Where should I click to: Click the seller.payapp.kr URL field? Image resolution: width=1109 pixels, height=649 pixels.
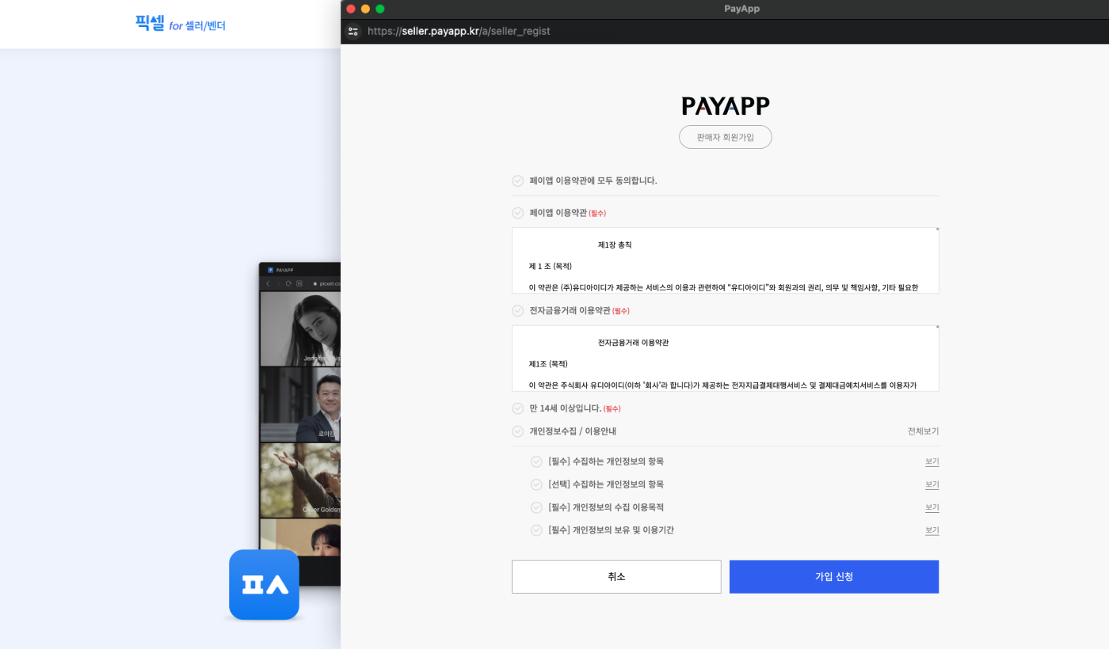[x=459, y=32]
